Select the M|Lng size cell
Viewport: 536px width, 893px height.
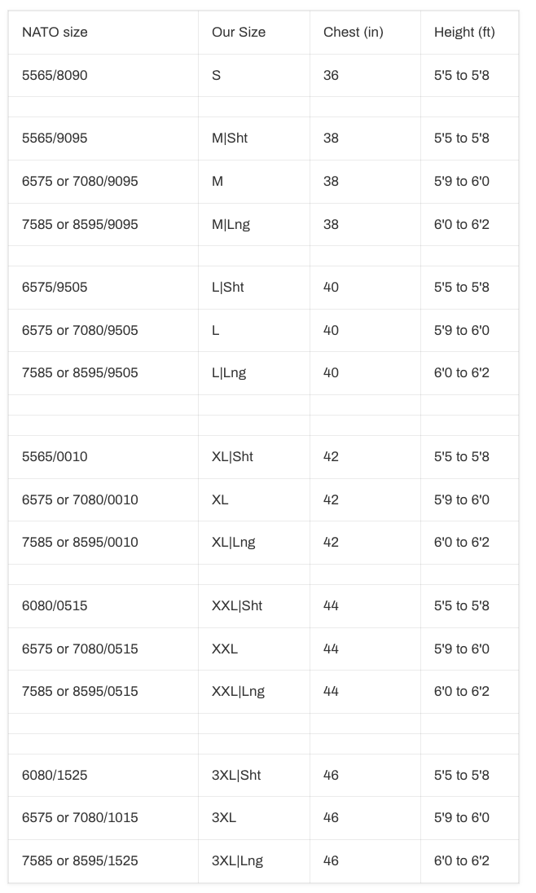[x=231, y=225]
